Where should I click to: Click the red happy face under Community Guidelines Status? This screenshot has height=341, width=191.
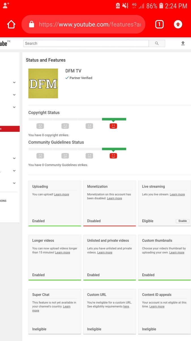coord(113,156)
